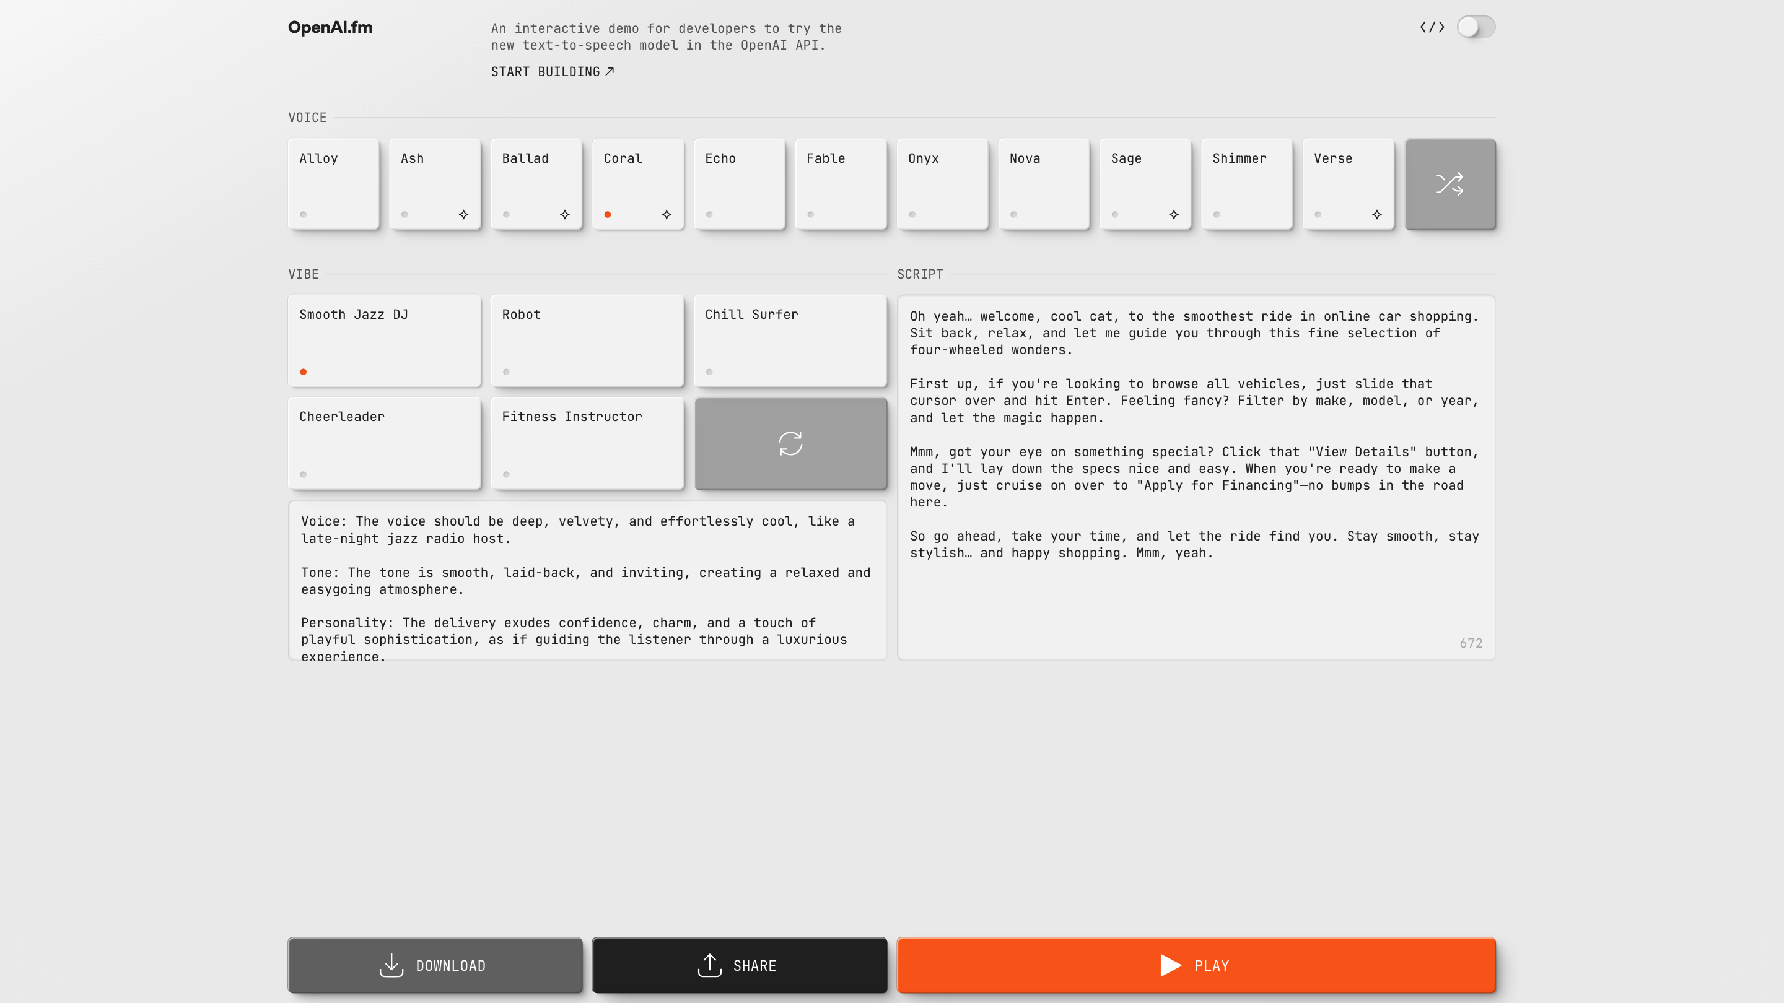Select the Alloy voice
This screenshot has width=1784, height=1003.
333,184
